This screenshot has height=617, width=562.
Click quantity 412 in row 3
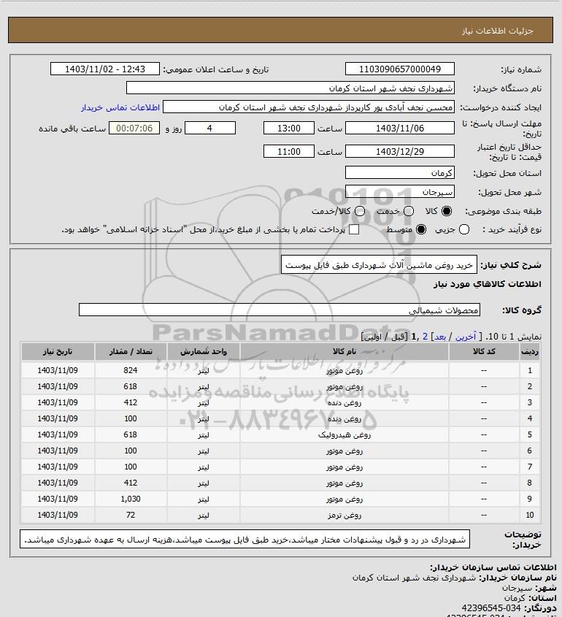[131, 402]
